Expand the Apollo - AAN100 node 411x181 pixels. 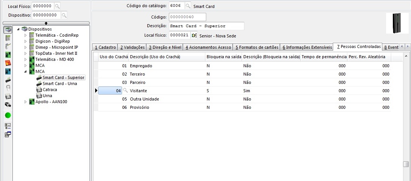26,102
